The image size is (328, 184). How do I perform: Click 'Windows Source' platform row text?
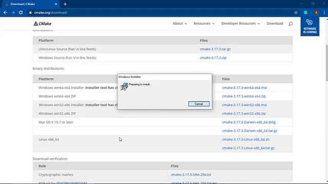[x=67, y=58]
